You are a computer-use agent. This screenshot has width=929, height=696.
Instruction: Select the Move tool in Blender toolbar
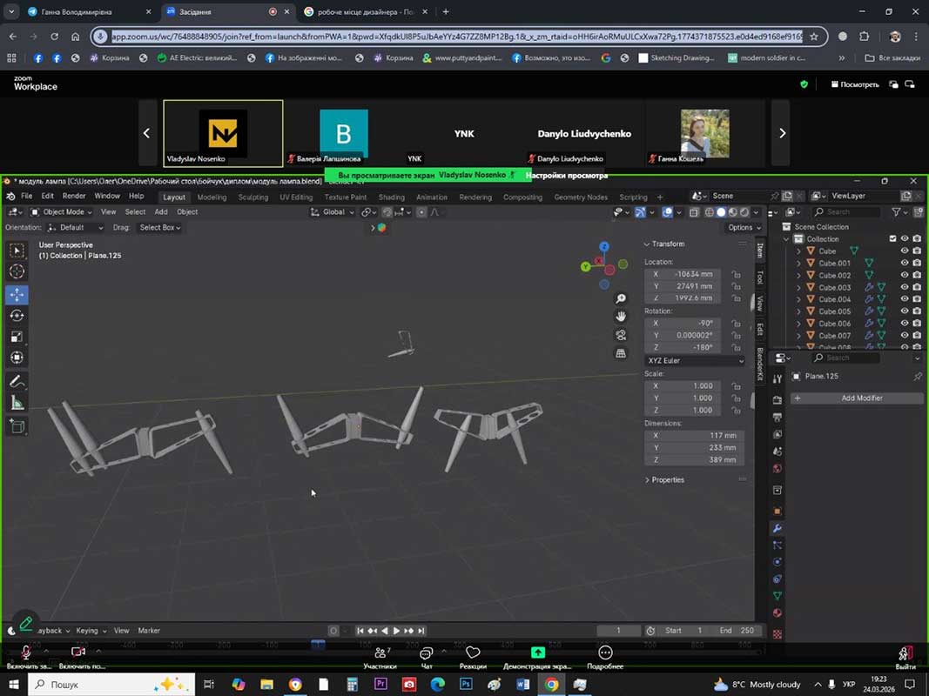click(17, 295)
